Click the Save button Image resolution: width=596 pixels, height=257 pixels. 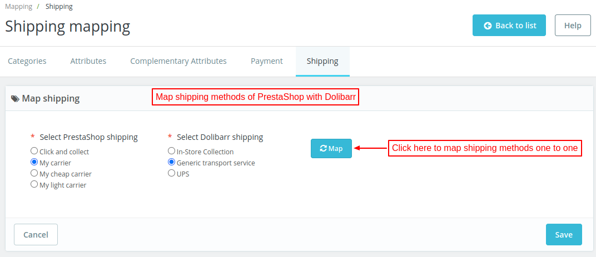click(564, 235)
